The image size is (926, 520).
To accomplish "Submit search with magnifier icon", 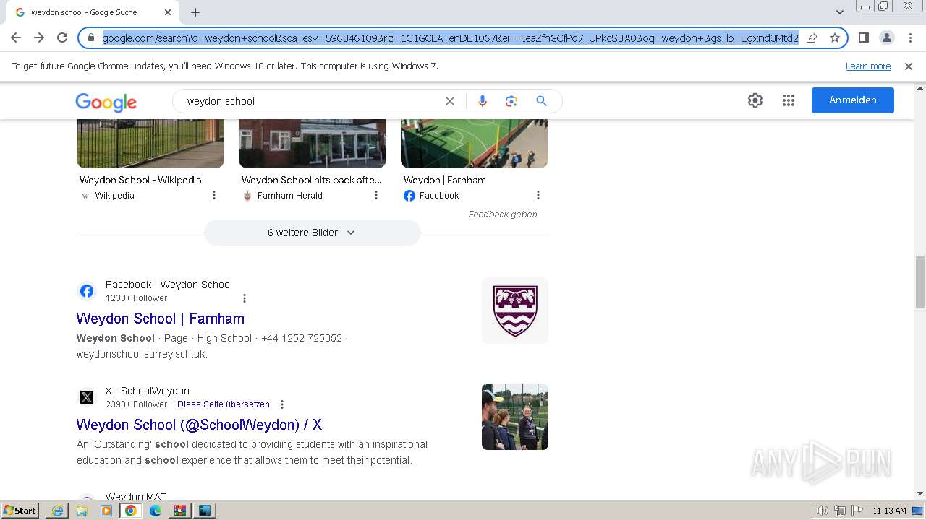I will click(x=541, y=101).
